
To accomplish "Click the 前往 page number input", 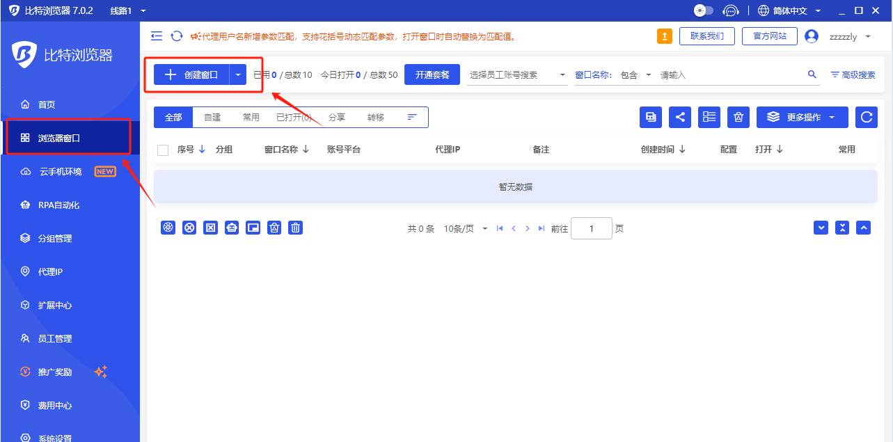I will pyautogui.click(x=592, y=228).
